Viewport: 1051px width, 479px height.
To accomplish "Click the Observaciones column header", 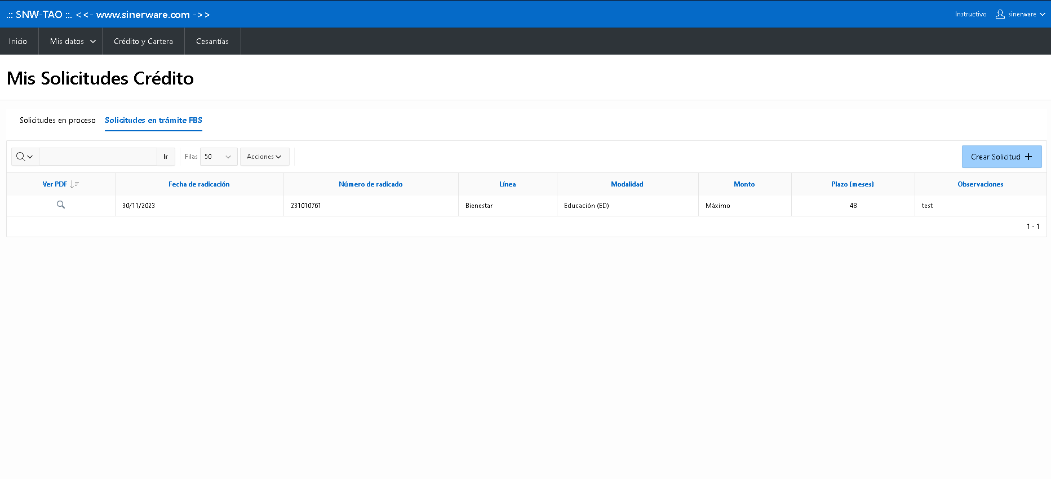I will click(x=981, y=184).
